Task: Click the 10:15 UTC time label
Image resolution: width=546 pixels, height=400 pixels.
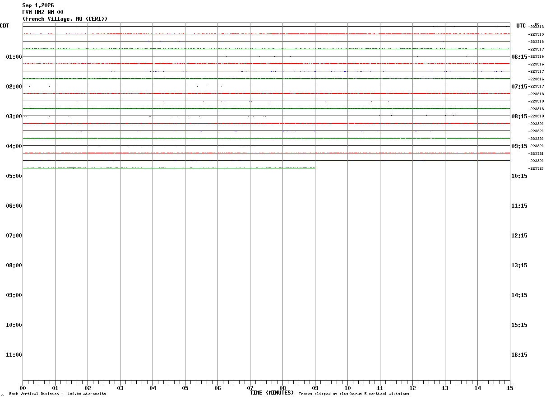Action: click(519, 176)
